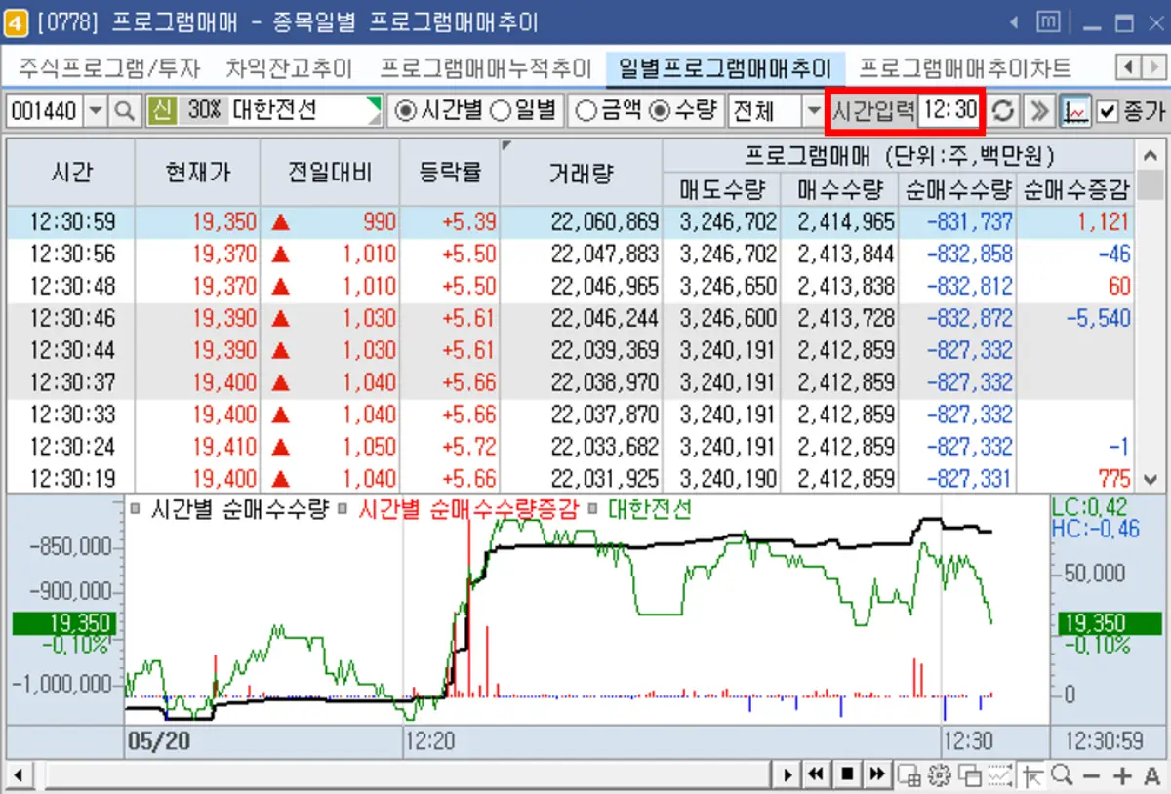Click the A font icon in bottom toolbar
Viewport: 1171px width, 794px height.
click(1153, 774)
